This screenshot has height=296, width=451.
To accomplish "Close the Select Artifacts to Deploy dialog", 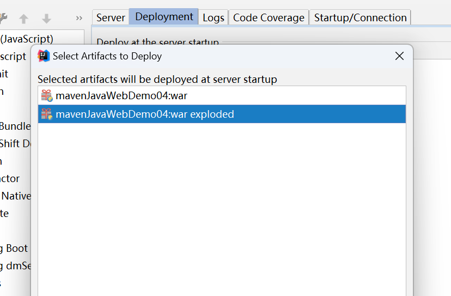I will [399, 56].
